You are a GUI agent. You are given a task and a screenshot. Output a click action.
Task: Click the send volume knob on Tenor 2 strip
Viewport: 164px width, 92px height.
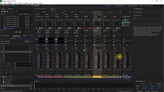pos(57,31)
